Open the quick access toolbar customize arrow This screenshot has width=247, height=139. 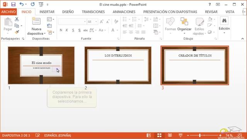[x=47, y=5]
